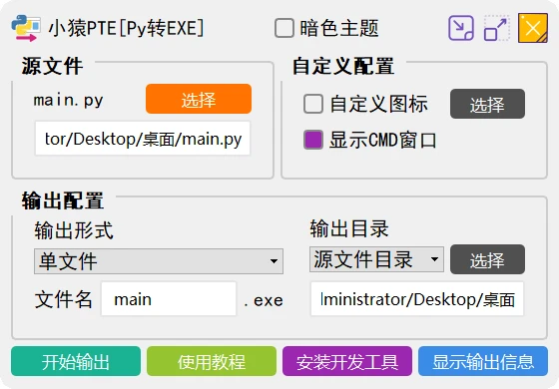Viewport: 559px width, 389px height.
Task: Open the 输出形式 单文件 dropdown
Action: pyautogui.click(x=159, y=261)
